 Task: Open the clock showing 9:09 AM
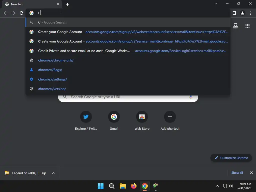pos(244,186)
